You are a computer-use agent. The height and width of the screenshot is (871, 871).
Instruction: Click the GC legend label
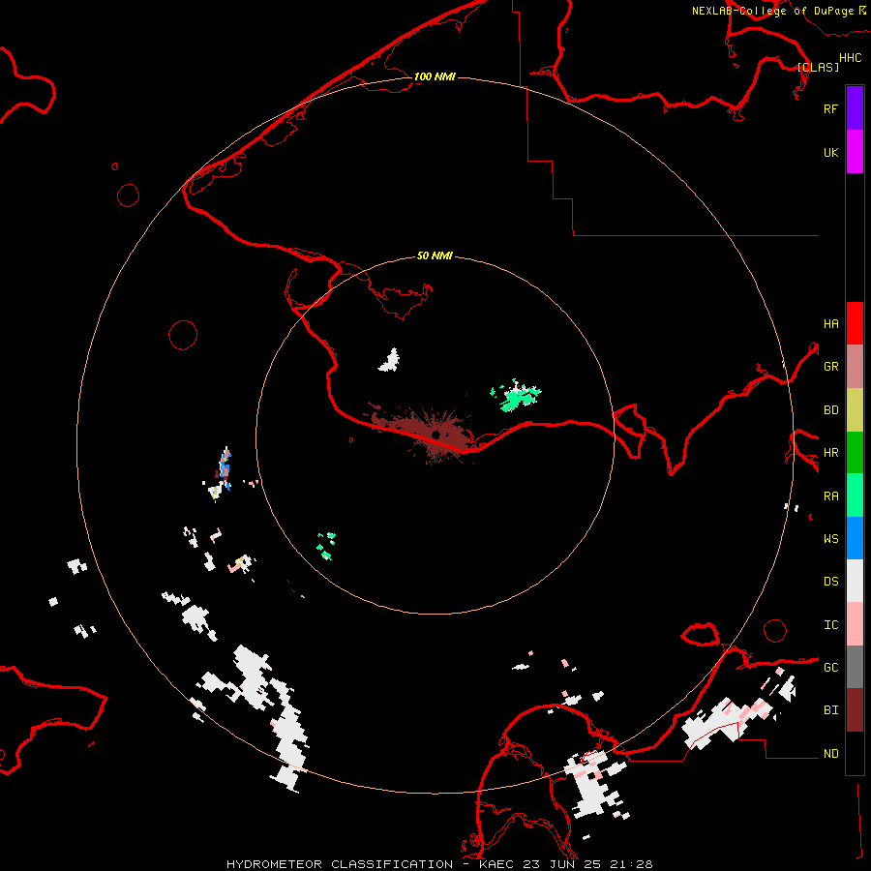click(830, 668)
